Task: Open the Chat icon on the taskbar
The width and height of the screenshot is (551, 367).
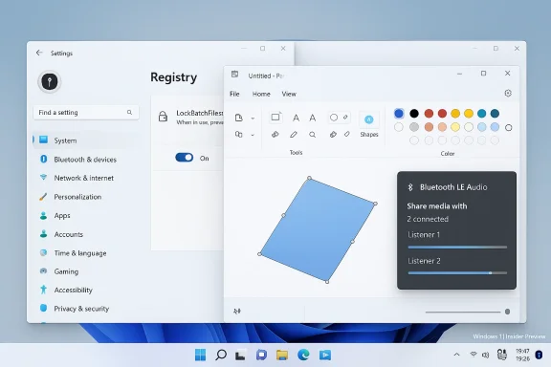Action: pyautogui.click(x=261, y=355)
